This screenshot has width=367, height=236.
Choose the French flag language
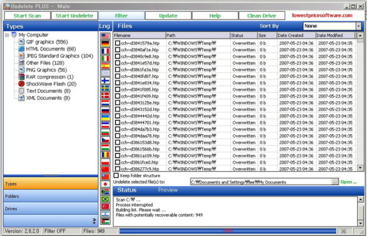click(105, 51)
